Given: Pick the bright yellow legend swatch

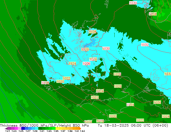Looking at the screenshot, I should tap(57, 128).
